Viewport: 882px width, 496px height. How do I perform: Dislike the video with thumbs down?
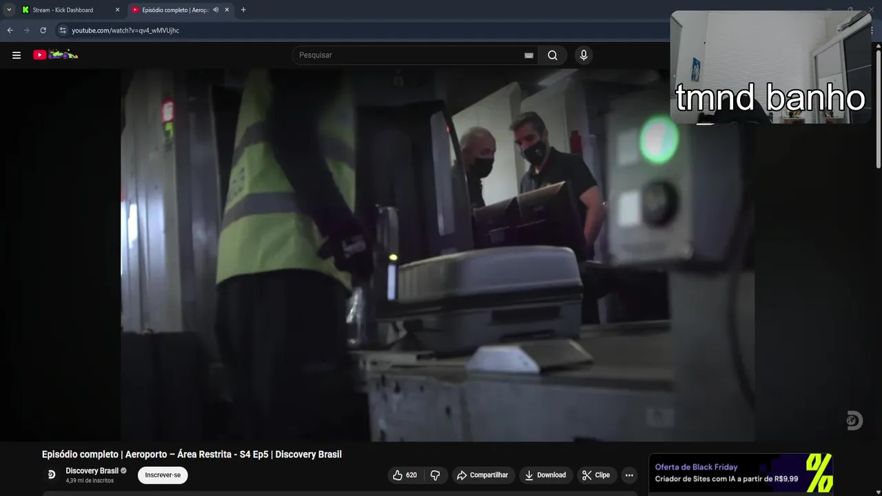[x=435, y=475]
